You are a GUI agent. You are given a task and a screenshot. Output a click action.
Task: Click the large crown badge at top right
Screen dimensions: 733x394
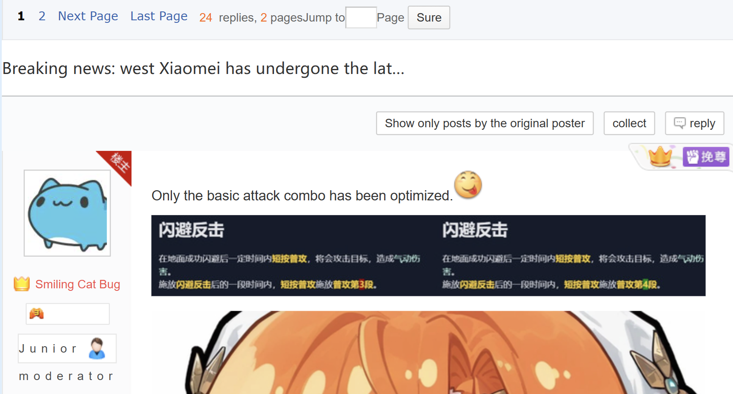(660, 156)
